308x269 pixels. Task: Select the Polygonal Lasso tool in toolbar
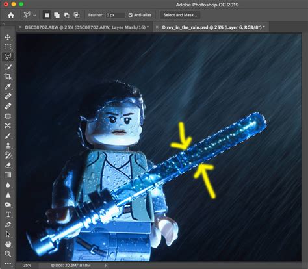click(x=8, y=57)
